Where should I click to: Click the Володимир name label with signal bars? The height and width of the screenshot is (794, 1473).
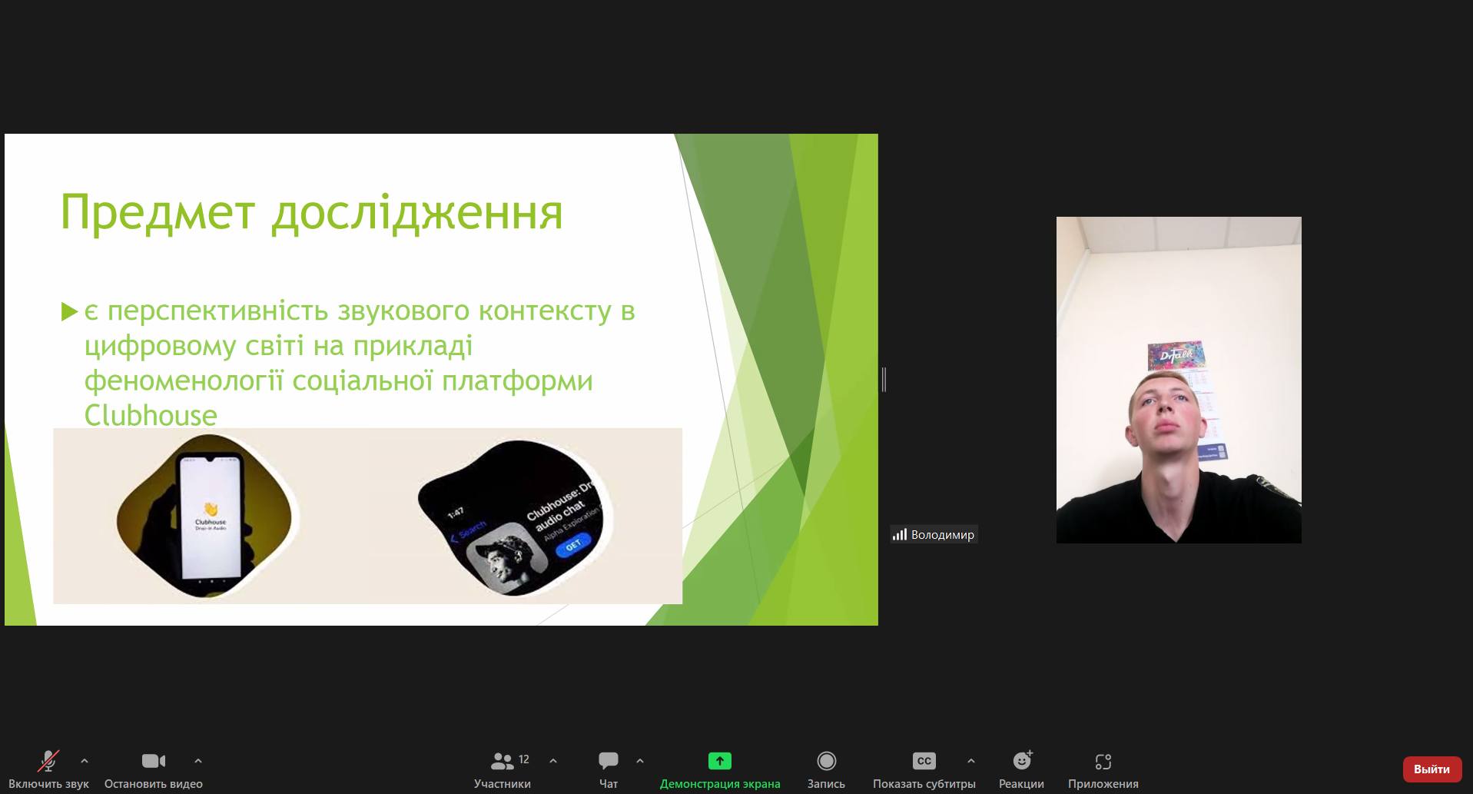(934, 534)
